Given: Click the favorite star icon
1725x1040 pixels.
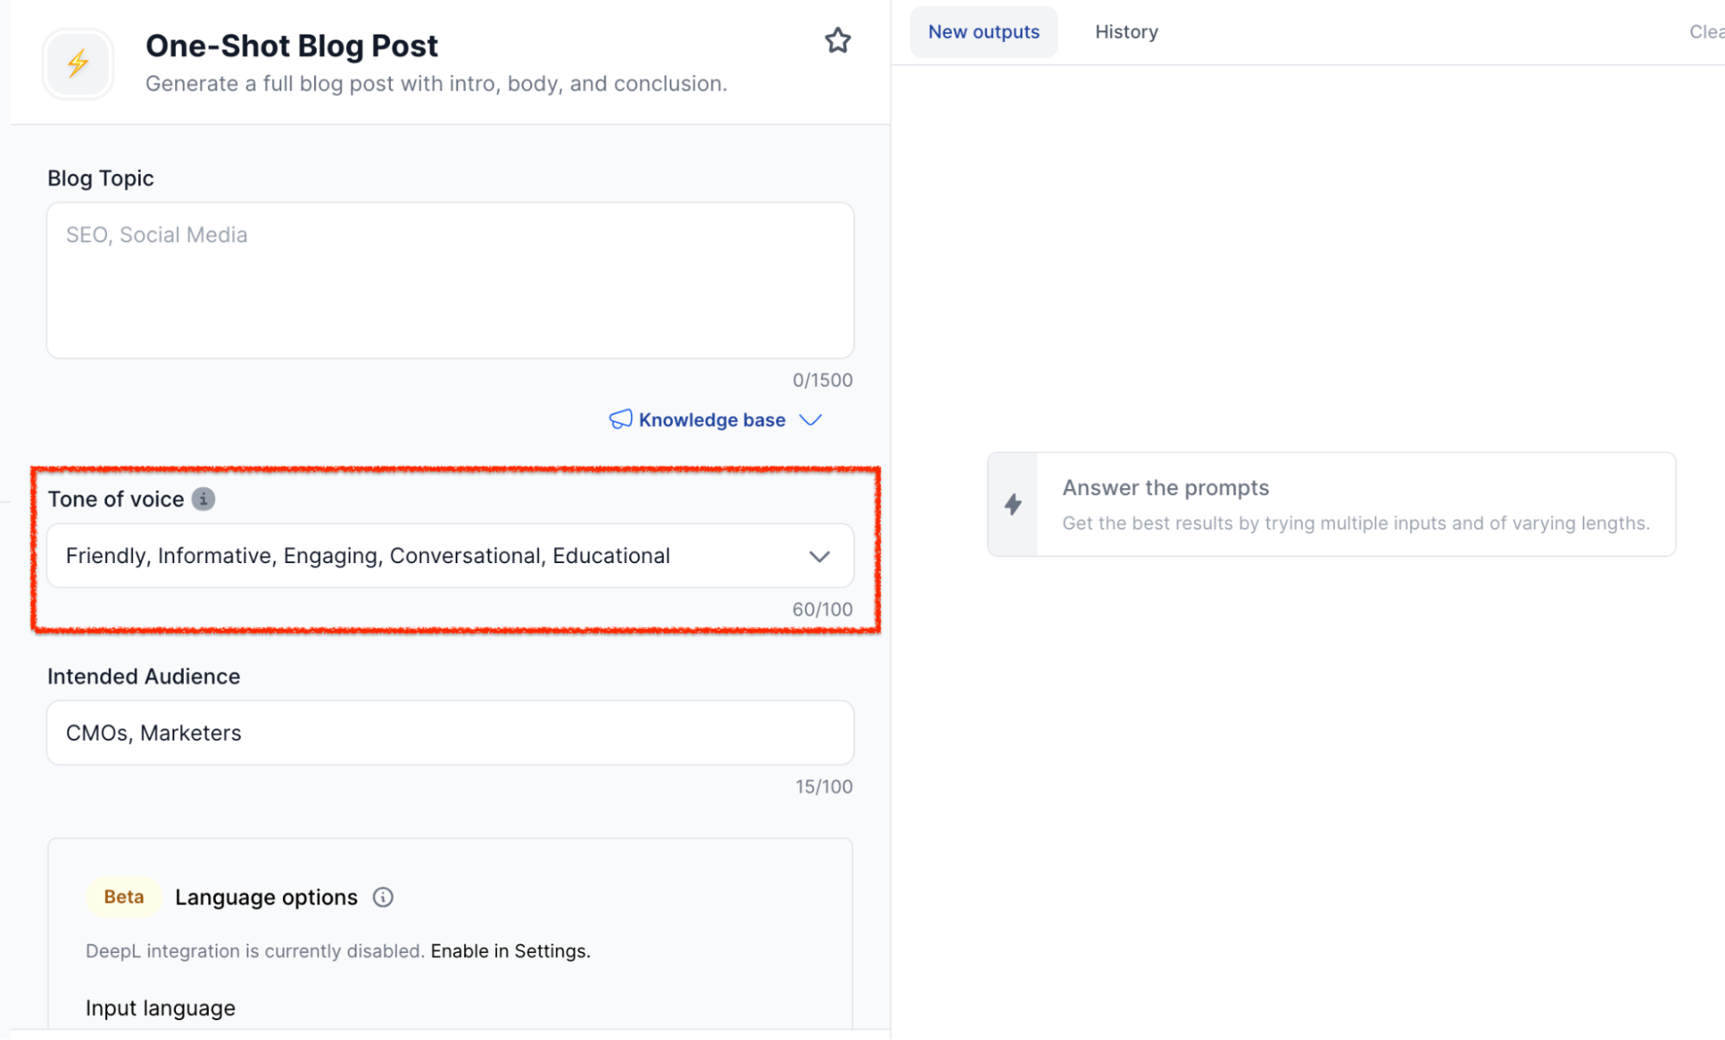Looking at the screenshot, I should [x=837, y=41].
